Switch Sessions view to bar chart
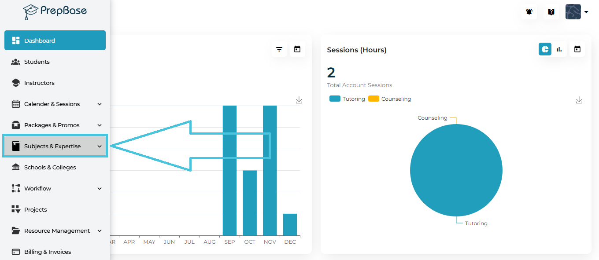599x260 pixels. [x=559, y=49]
